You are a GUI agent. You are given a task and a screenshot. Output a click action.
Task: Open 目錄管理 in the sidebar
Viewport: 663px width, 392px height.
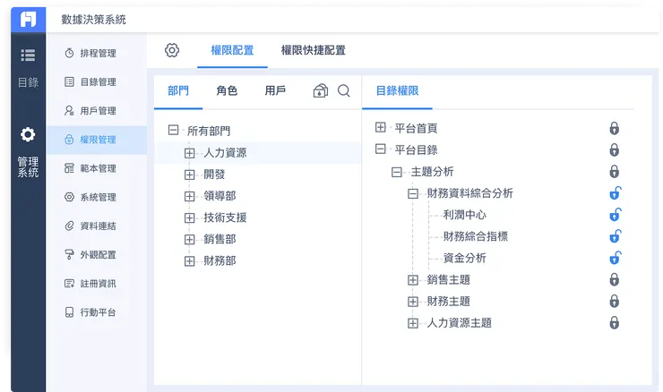point(97,82)
